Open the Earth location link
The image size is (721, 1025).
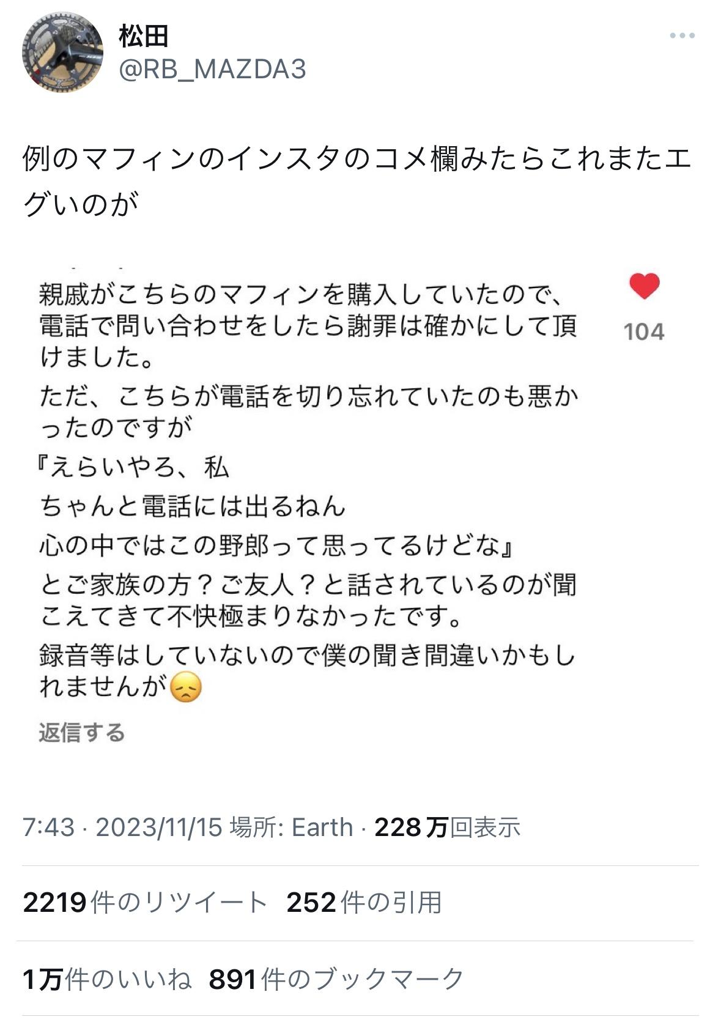(322, 827)
